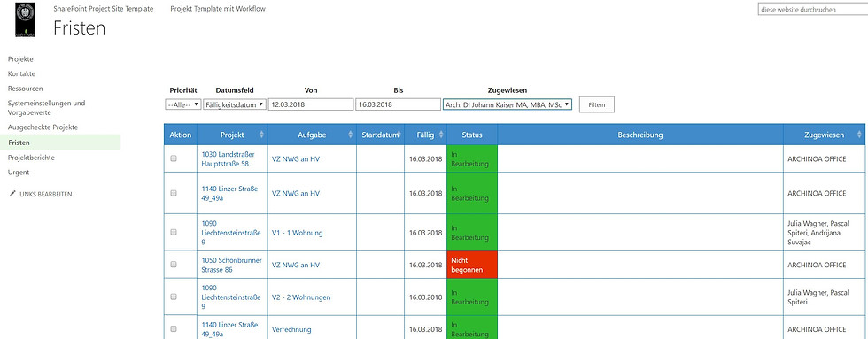Check the 1050 Schönbrunner Strasse 86 row
Image resolution: width=868 pixels, height=339 pixels.
[174, 265]
